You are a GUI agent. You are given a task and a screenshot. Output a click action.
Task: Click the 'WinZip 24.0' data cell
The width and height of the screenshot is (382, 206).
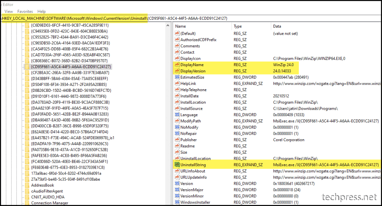click(x=284, y=65)
